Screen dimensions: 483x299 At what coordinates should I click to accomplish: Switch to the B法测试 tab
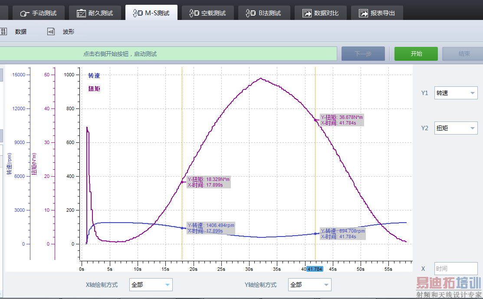tap(264, 13)
